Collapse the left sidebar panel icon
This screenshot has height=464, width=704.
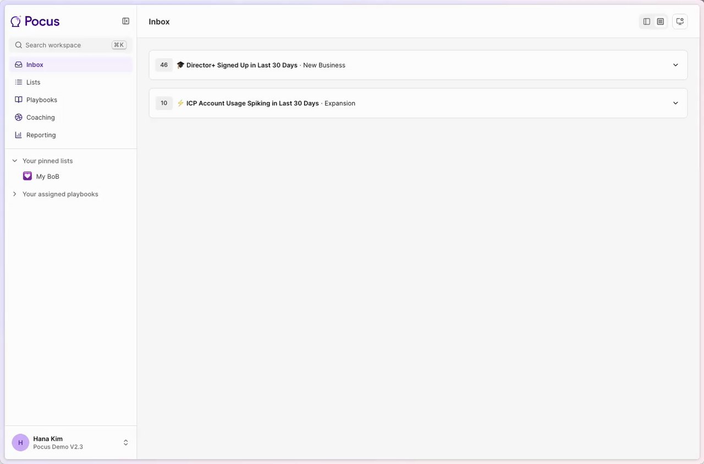point(126,21)
